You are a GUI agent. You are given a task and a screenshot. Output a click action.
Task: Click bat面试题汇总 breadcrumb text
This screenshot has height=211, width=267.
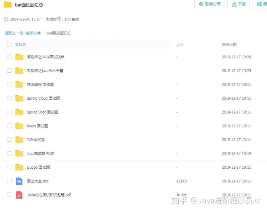click(59, 33)
